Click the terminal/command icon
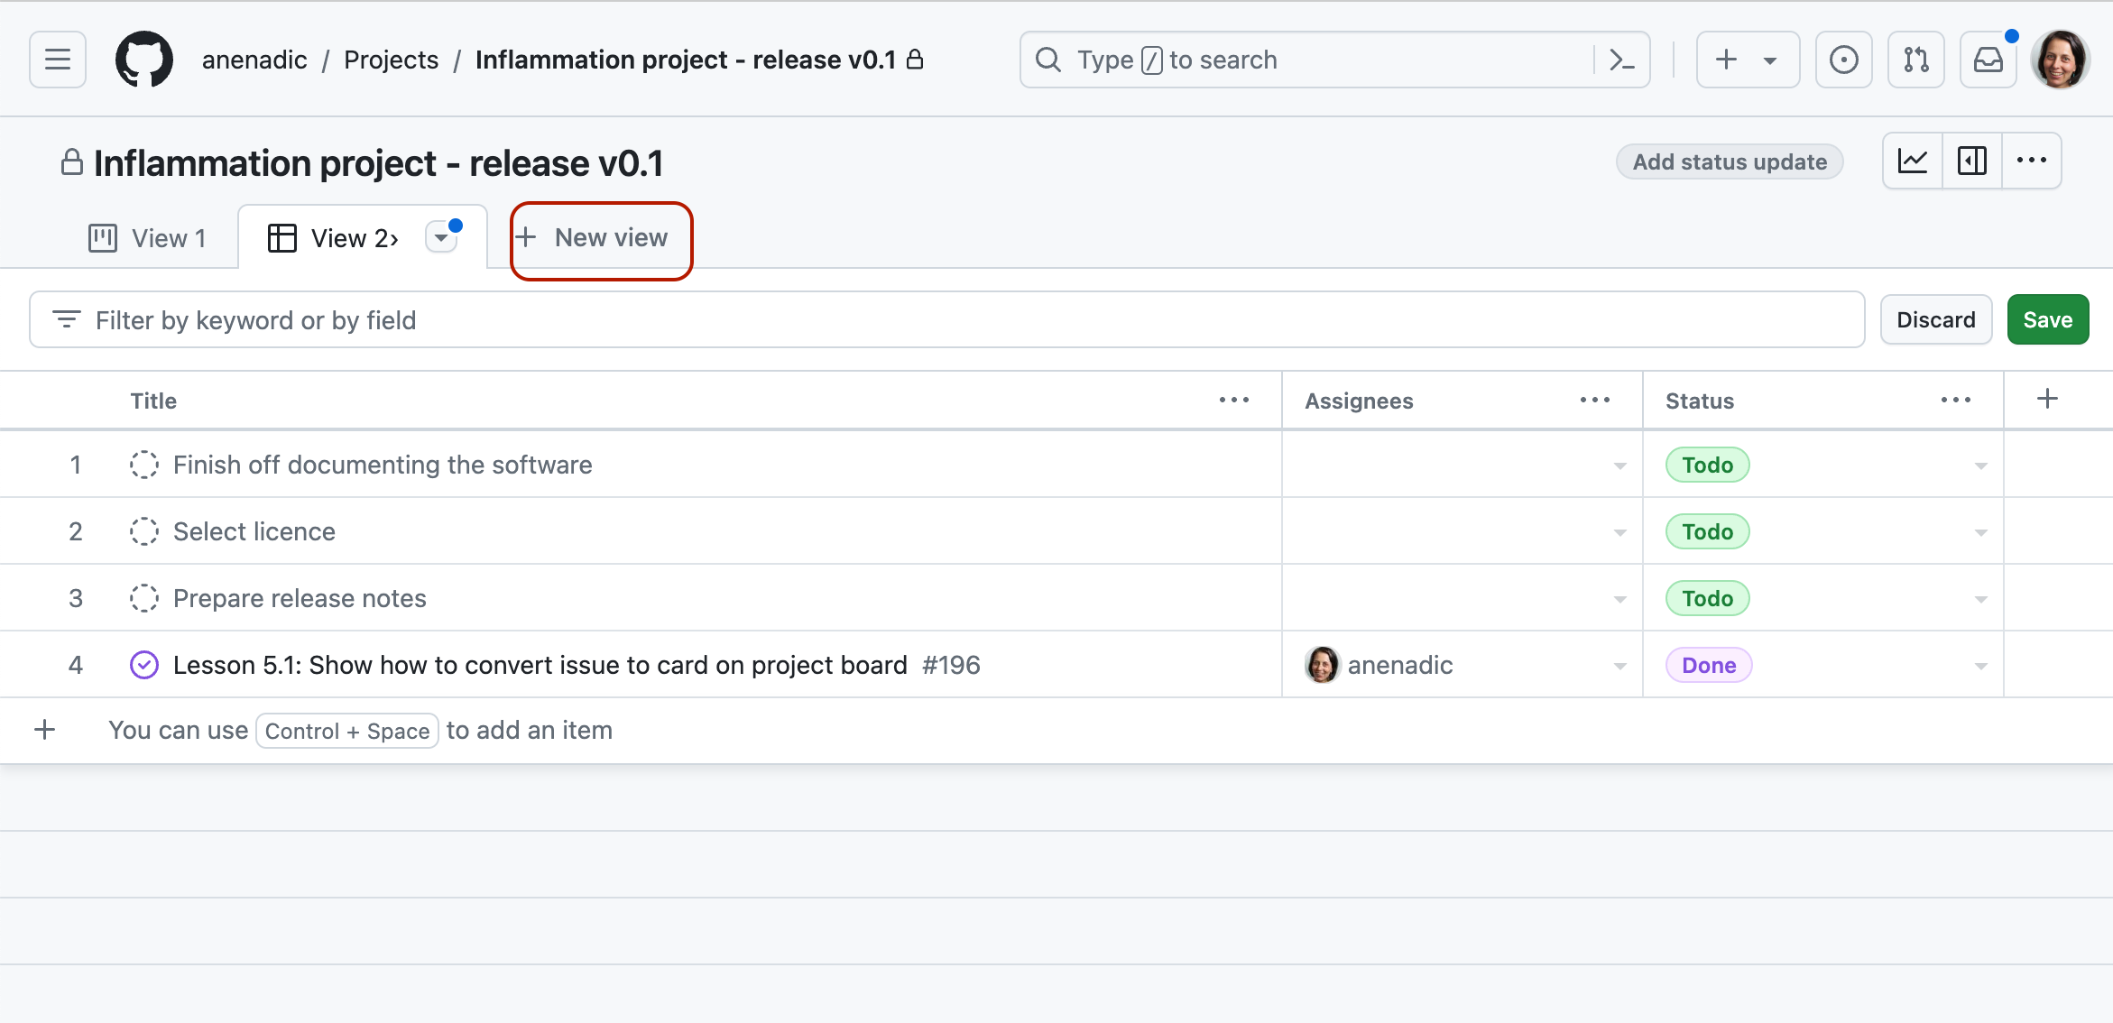Viewport: 2113px width, 1023px height. coord(1622,60)
